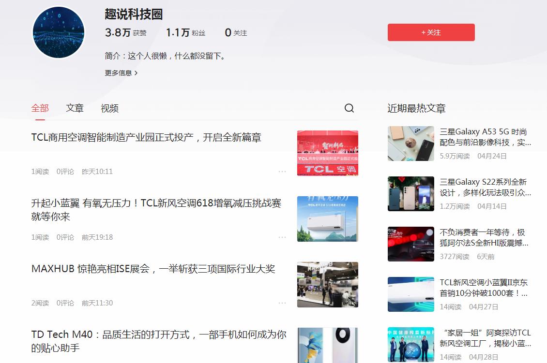
Task: Click the Galaxy A53 sidebar thumbnail
Action: click(x=411, y=144)
